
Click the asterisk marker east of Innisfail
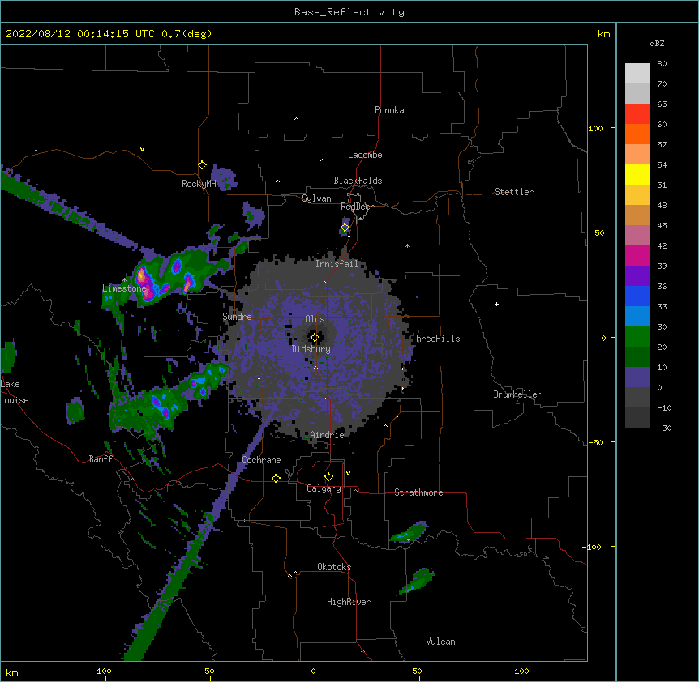(407, 245)
